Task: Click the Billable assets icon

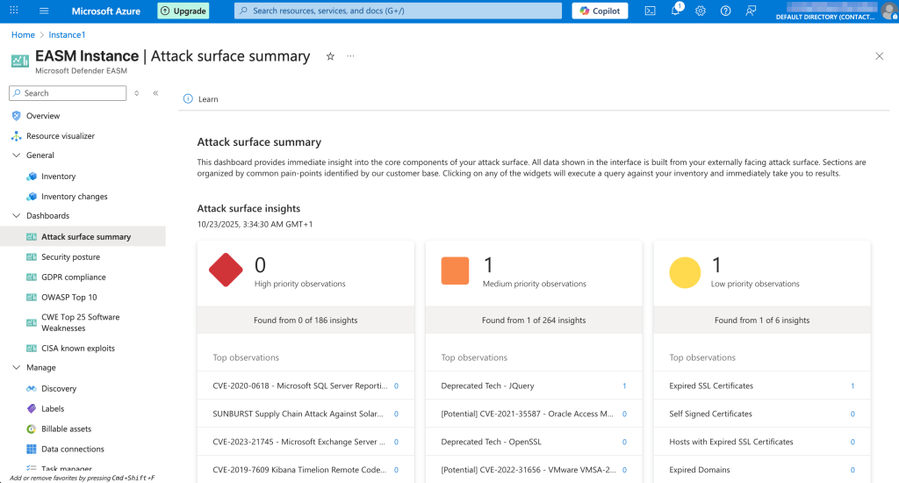Action: (x=32, y=429)
